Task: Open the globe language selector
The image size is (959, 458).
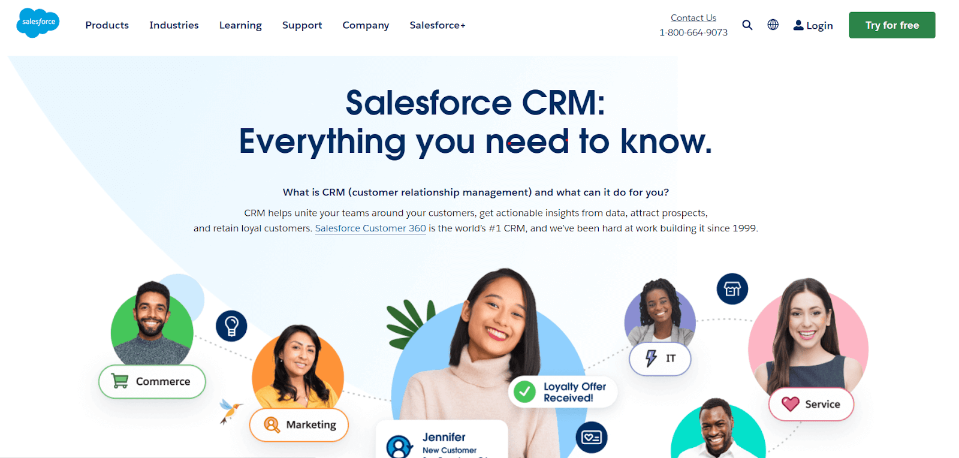Action: click(773, 25)
